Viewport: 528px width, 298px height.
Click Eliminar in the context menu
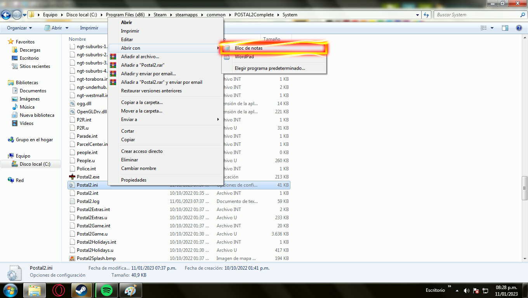click(165, 160)
